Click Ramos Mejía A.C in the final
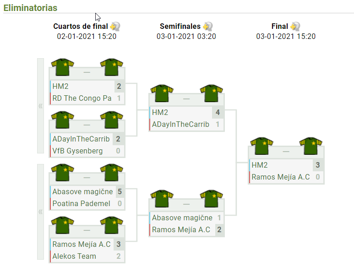This screenshot has height=278, width=354. (x=281, y=177)
